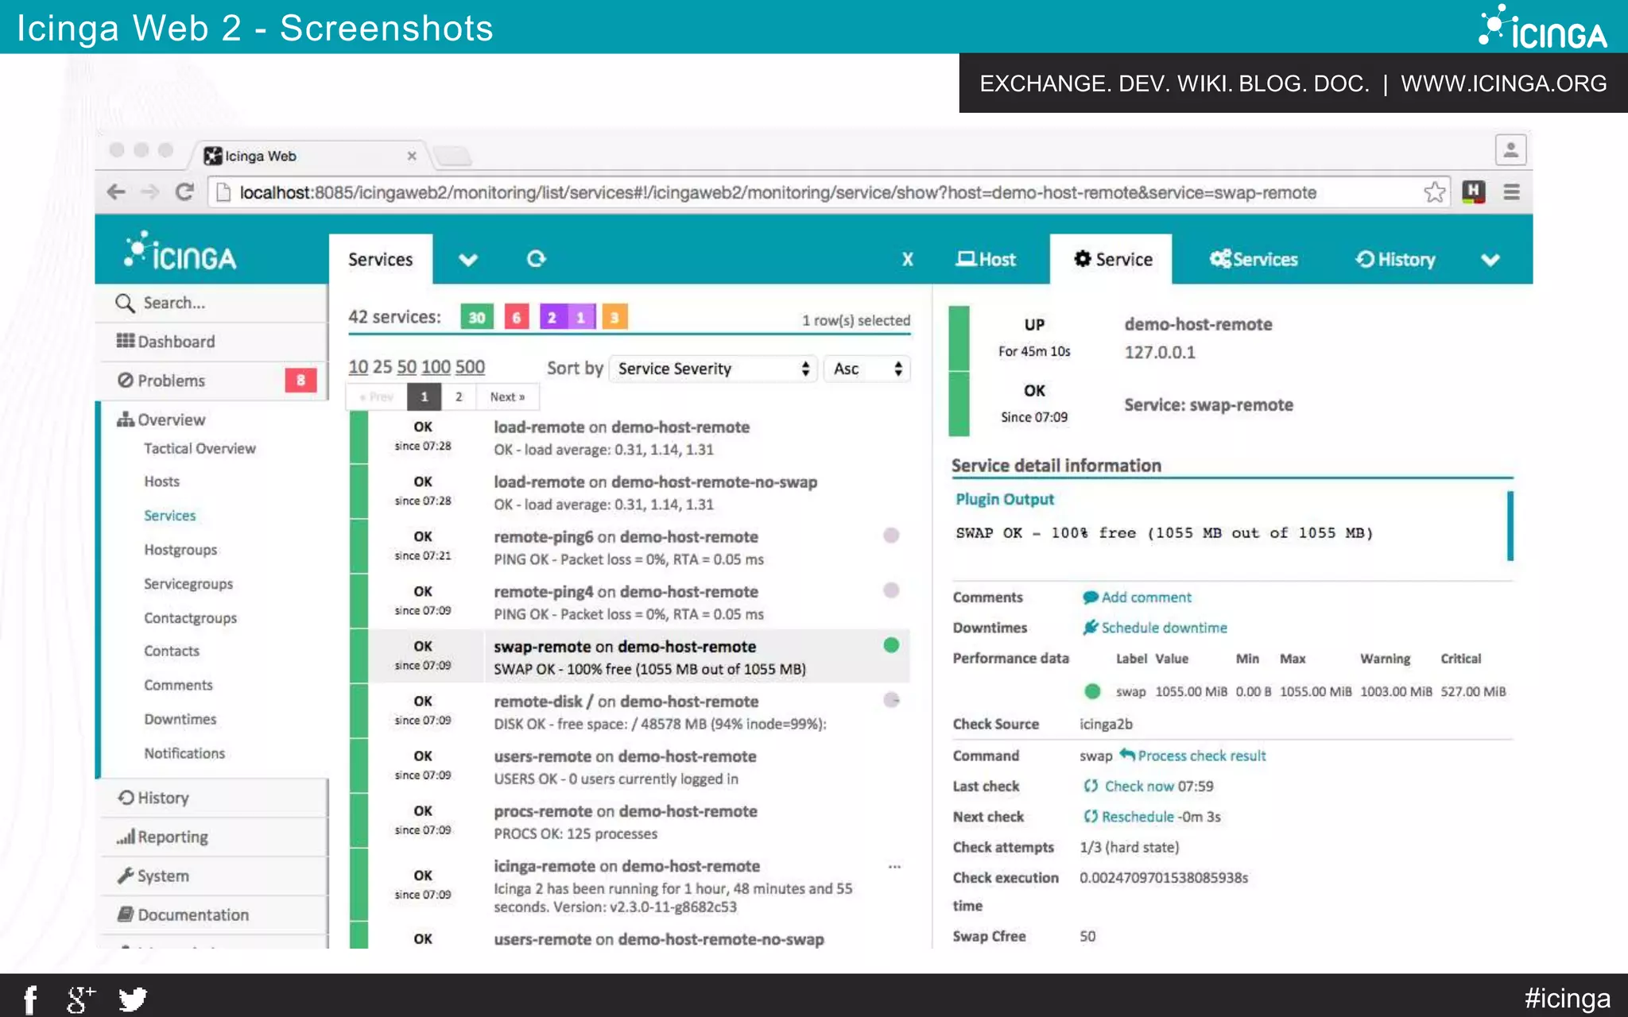Open Tactical Overview in the sidebar
Screen dimensions: 1628x1017
200,448
